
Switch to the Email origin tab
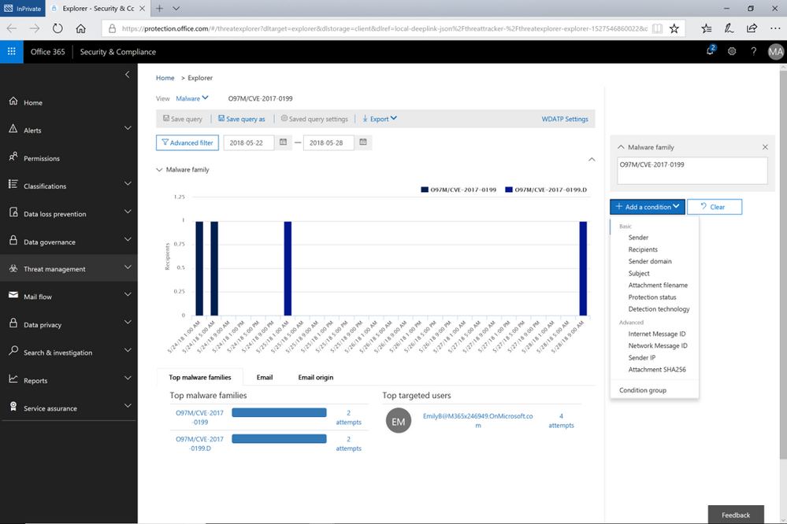[315, 377]
